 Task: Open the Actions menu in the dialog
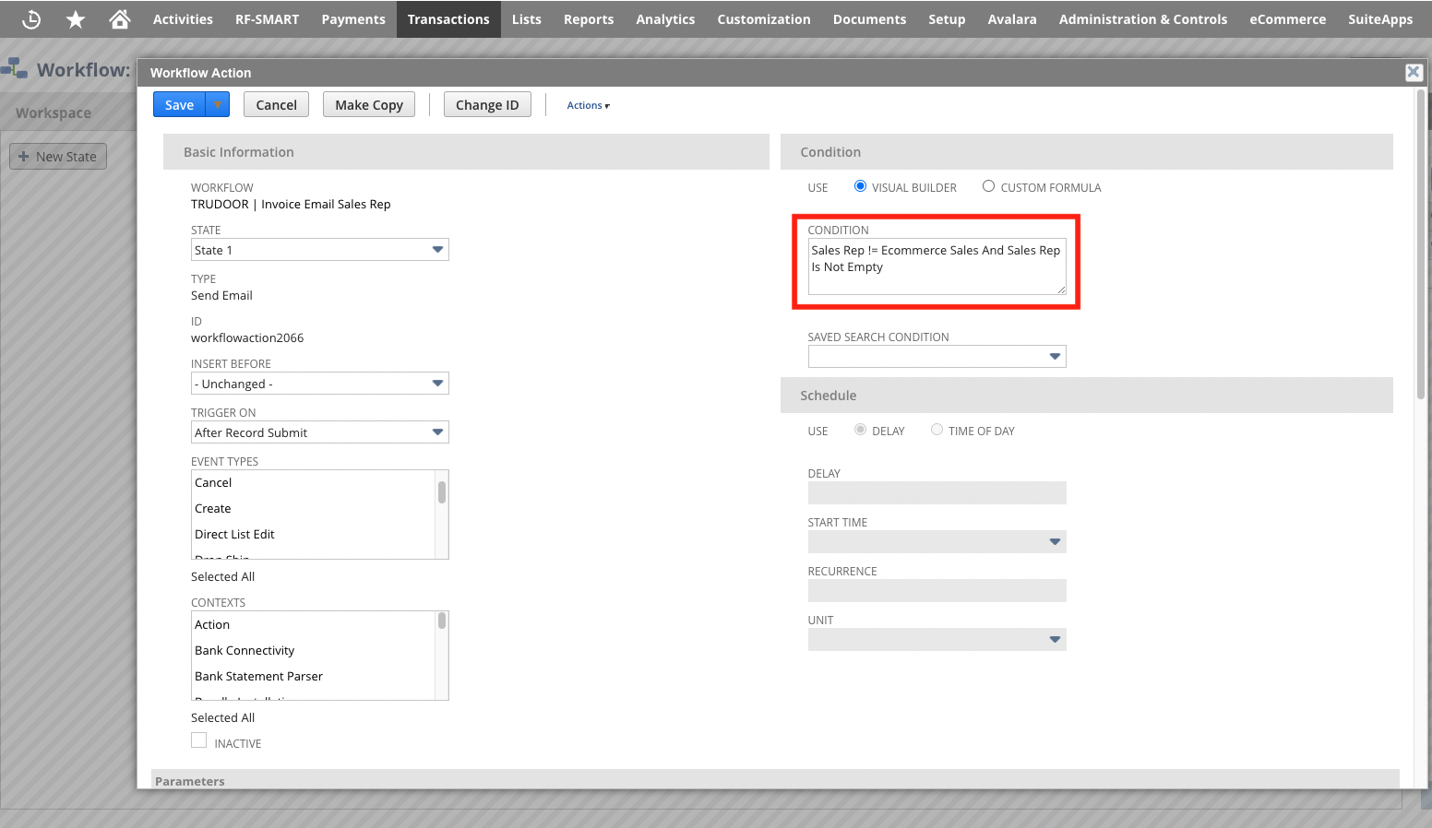[x=588, y=105]
